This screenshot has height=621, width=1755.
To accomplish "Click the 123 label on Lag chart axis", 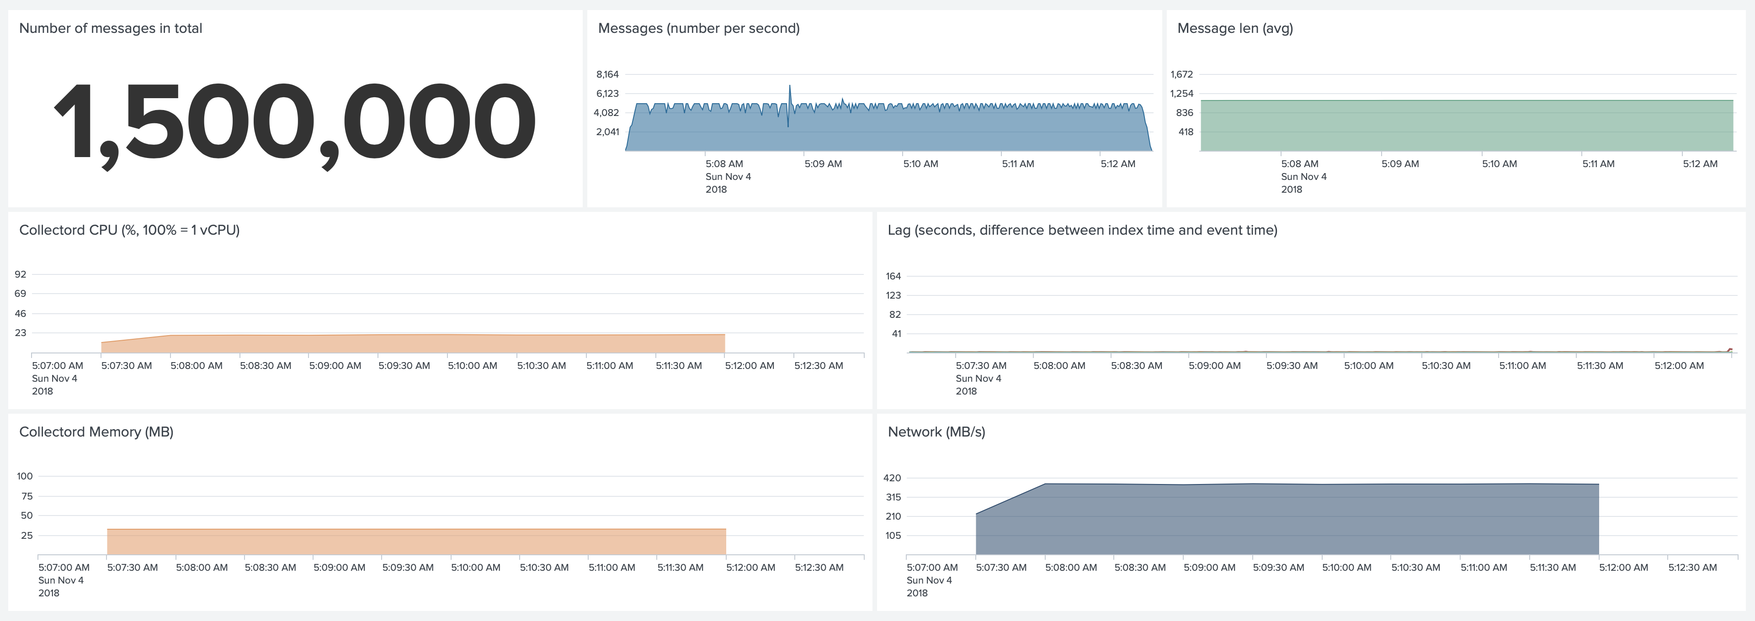I will pos(893,295).
